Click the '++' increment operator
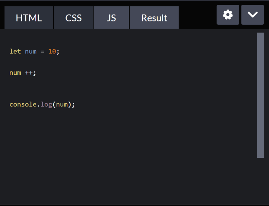The width and height of the screenshot is (269, 206). click(x=29, y=73)
